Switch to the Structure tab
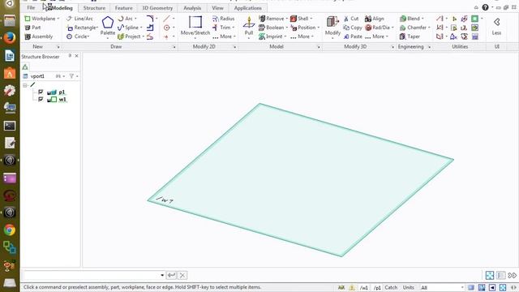Screen dimensions: 519x292 [x=94, y=8]
